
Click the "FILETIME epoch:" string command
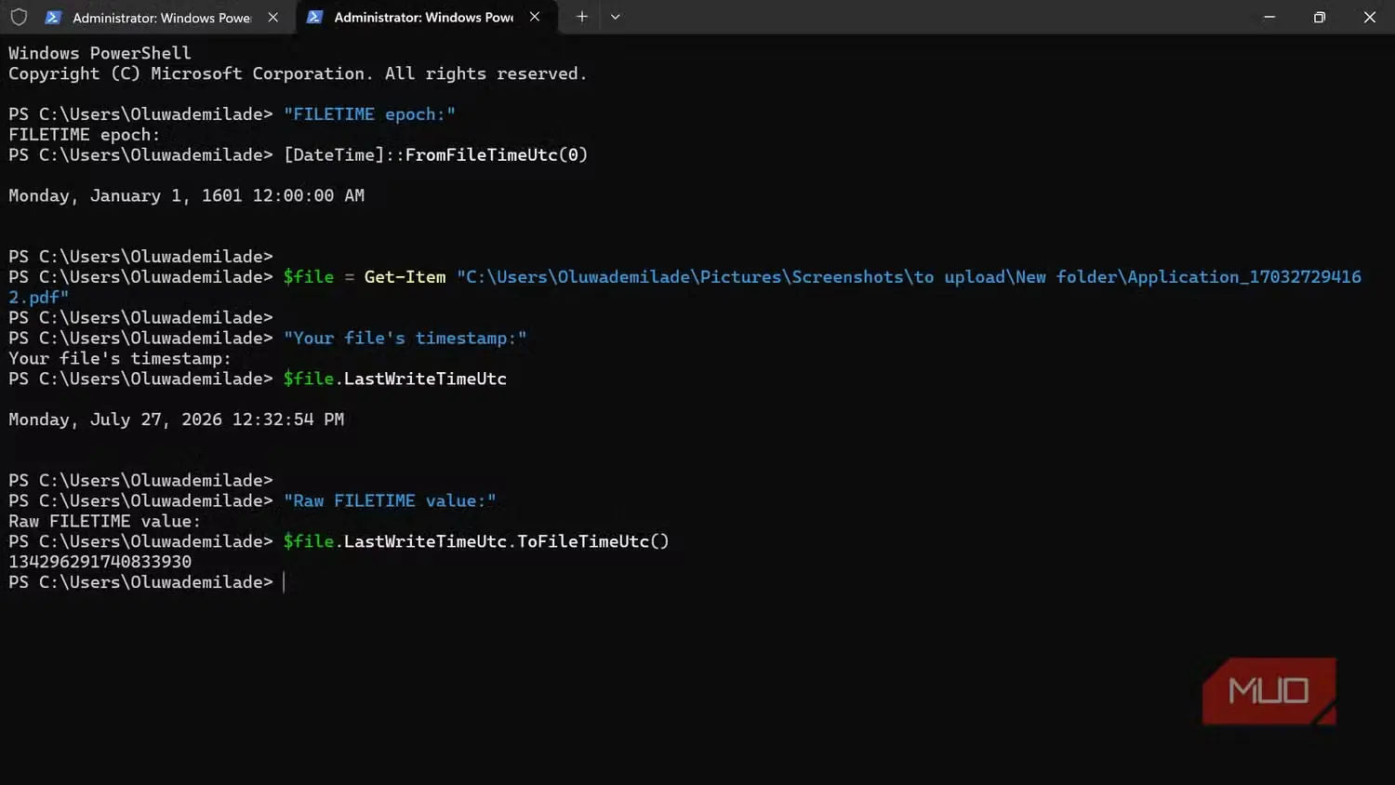coord(369,114)
